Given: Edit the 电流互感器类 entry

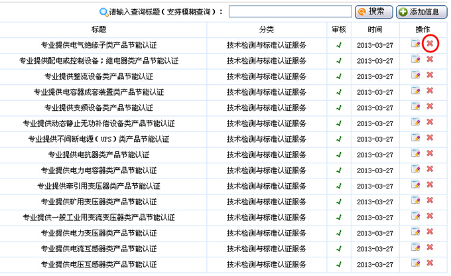Looking at the screenshot, I should 416,248.
